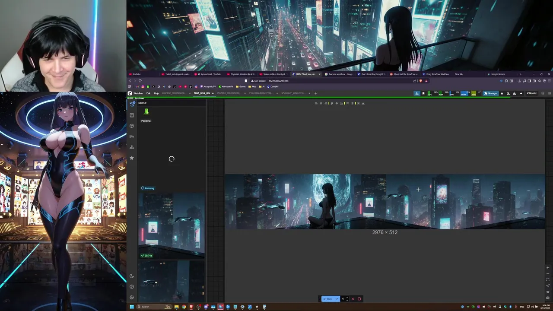Open the ComfyUI Manager button

coord(490,93)
